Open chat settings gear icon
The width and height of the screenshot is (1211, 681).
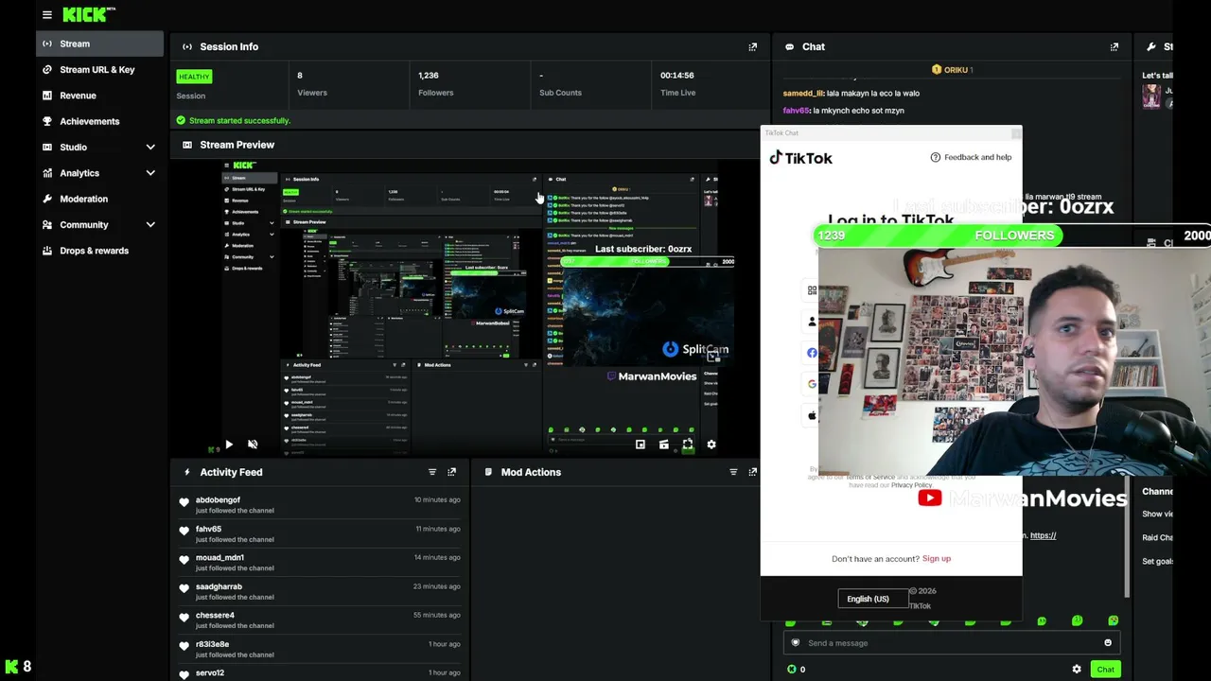click(1077, 670)
